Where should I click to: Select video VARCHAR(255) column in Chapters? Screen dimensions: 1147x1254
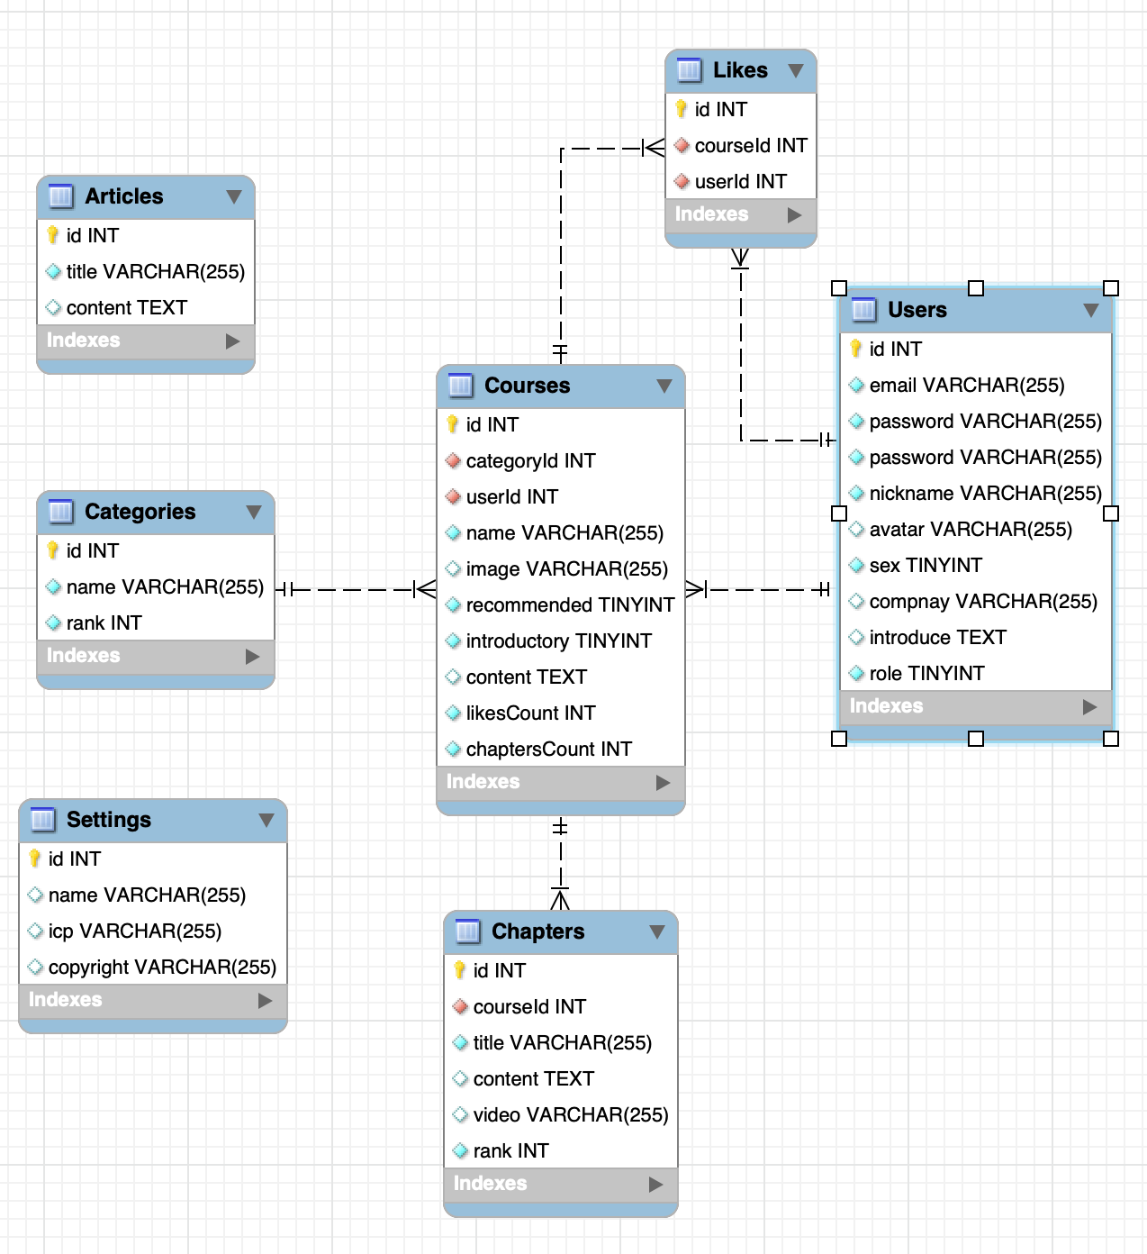570,1115
